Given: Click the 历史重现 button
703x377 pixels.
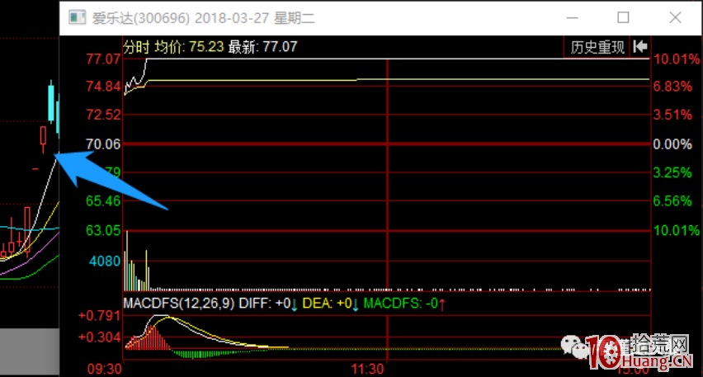Looking at the screenshot, I should 597,47.
